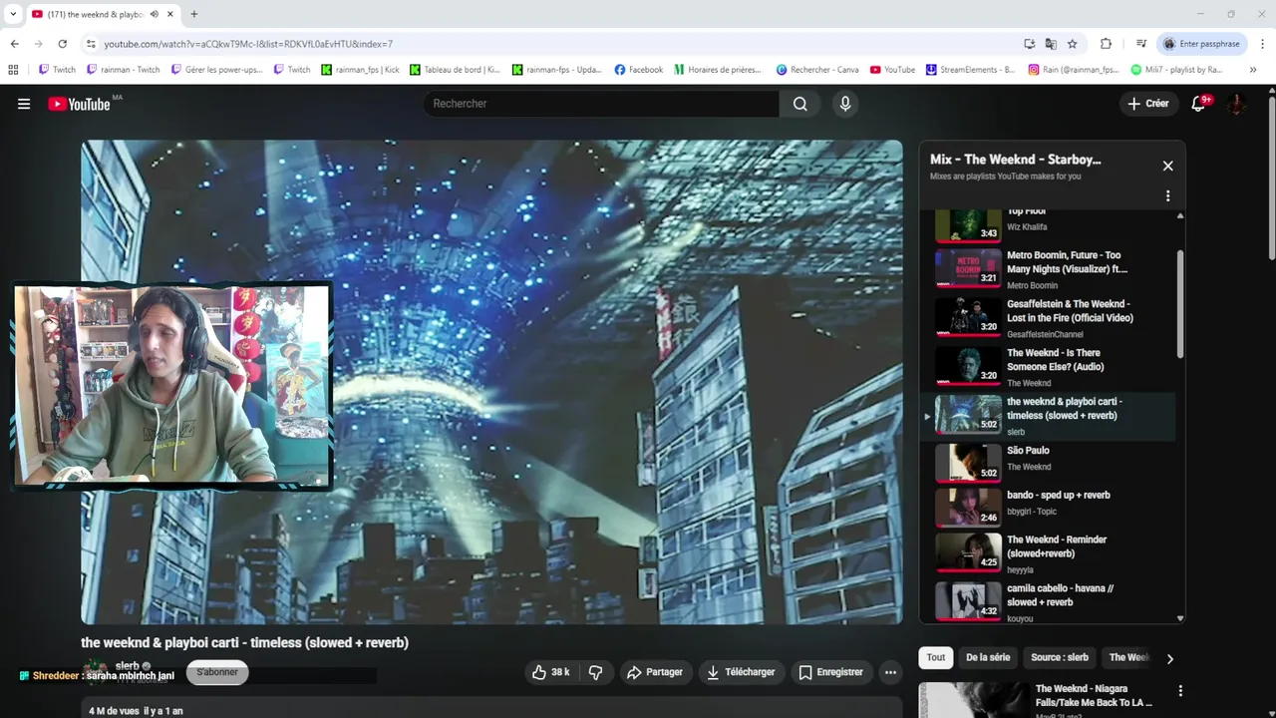This screenshot has height=718, width=1276.
Task: Open the Mili7 playlist bookmark
Action: click(x=1176, y=70)
